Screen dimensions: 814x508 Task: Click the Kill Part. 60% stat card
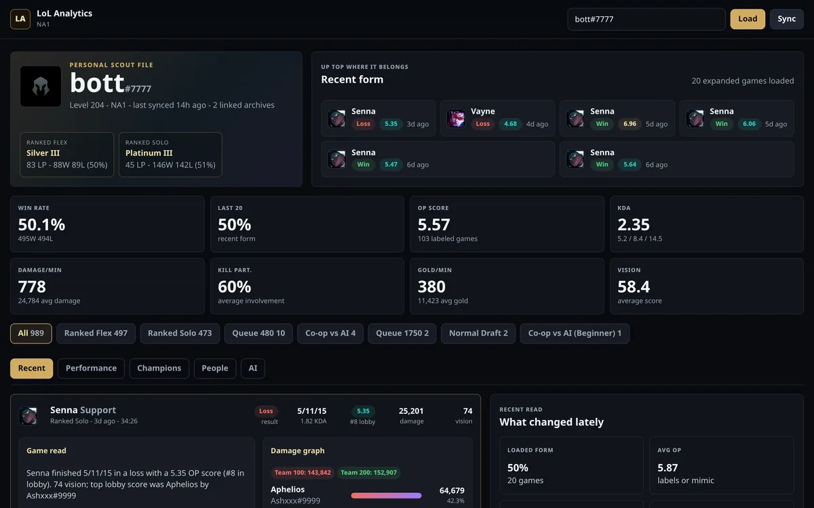(307, 286)
